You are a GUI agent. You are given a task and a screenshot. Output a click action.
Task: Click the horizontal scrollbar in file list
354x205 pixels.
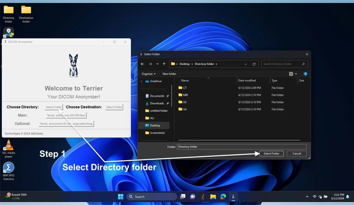[x=239, y=140]
